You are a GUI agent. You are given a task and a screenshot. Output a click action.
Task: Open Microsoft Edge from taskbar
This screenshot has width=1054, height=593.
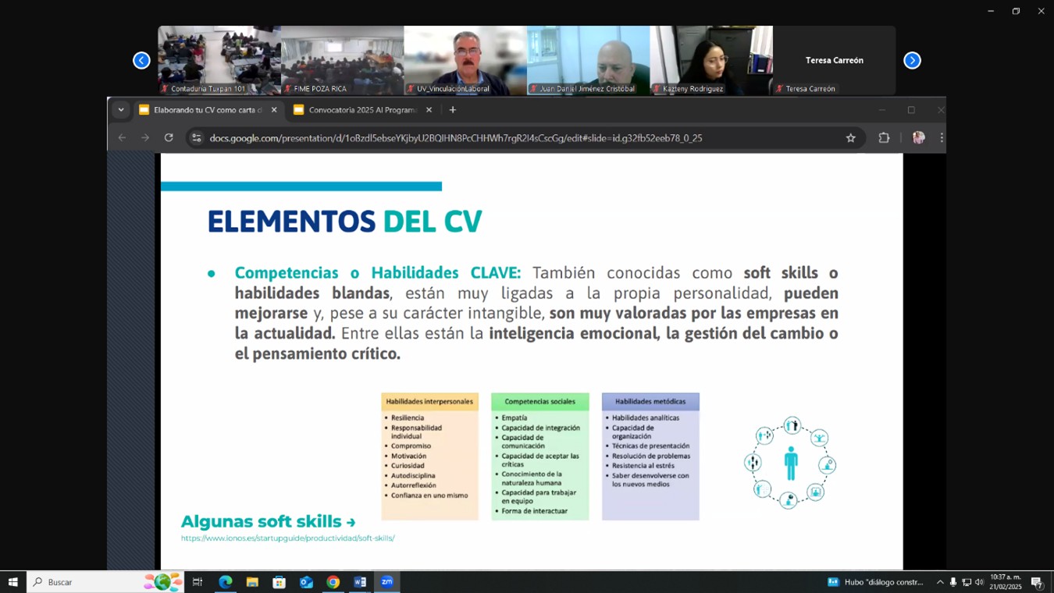(x=226, y=582)
